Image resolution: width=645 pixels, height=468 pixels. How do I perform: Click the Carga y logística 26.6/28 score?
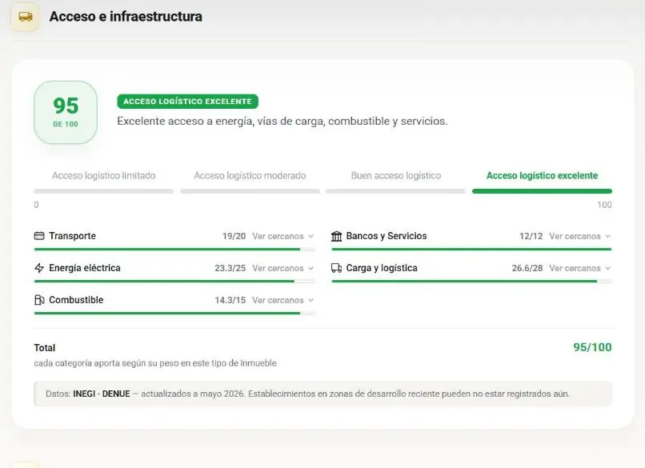tap(527, 268)
